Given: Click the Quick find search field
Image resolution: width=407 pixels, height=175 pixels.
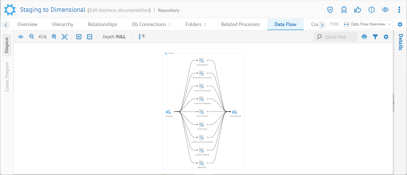Looking at the screenshot, I should click(335, 37).
